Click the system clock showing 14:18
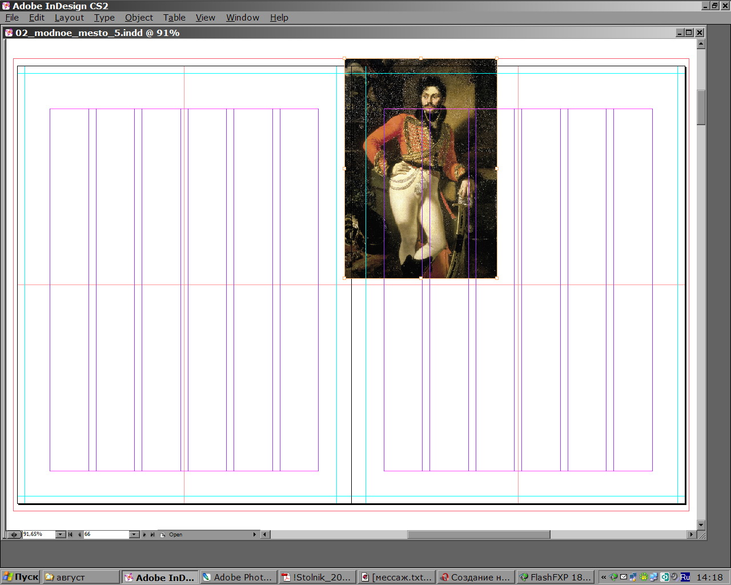This screenshot has width=731, height=585. click(709, 577)
